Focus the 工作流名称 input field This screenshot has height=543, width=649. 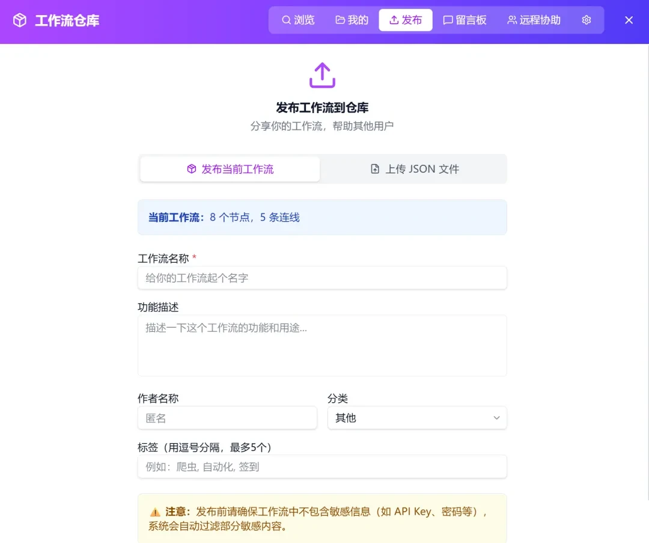(x=322, y=278)
